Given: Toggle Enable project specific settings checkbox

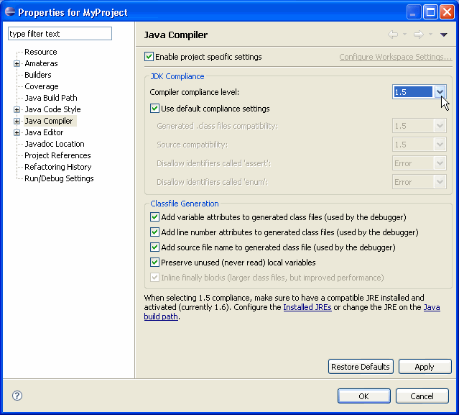Looking at the screenshot, I should click(149, 57).
